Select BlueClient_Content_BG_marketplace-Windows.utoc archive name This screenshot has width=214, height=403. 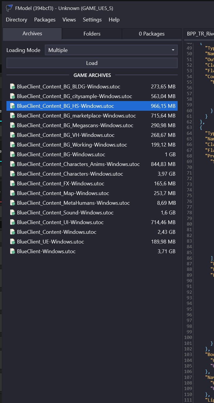click(x=77, y=116)
